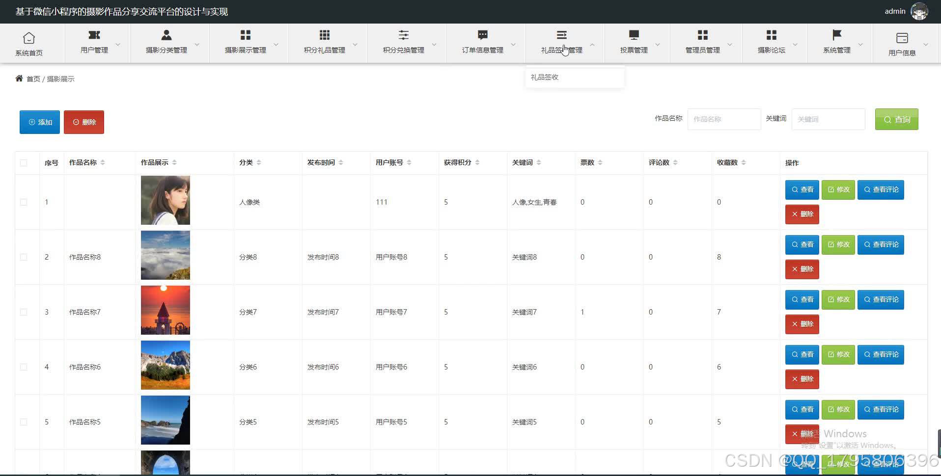Click the breadcrumb home icon
941x476 pixels.
click(x=19, y=79)
